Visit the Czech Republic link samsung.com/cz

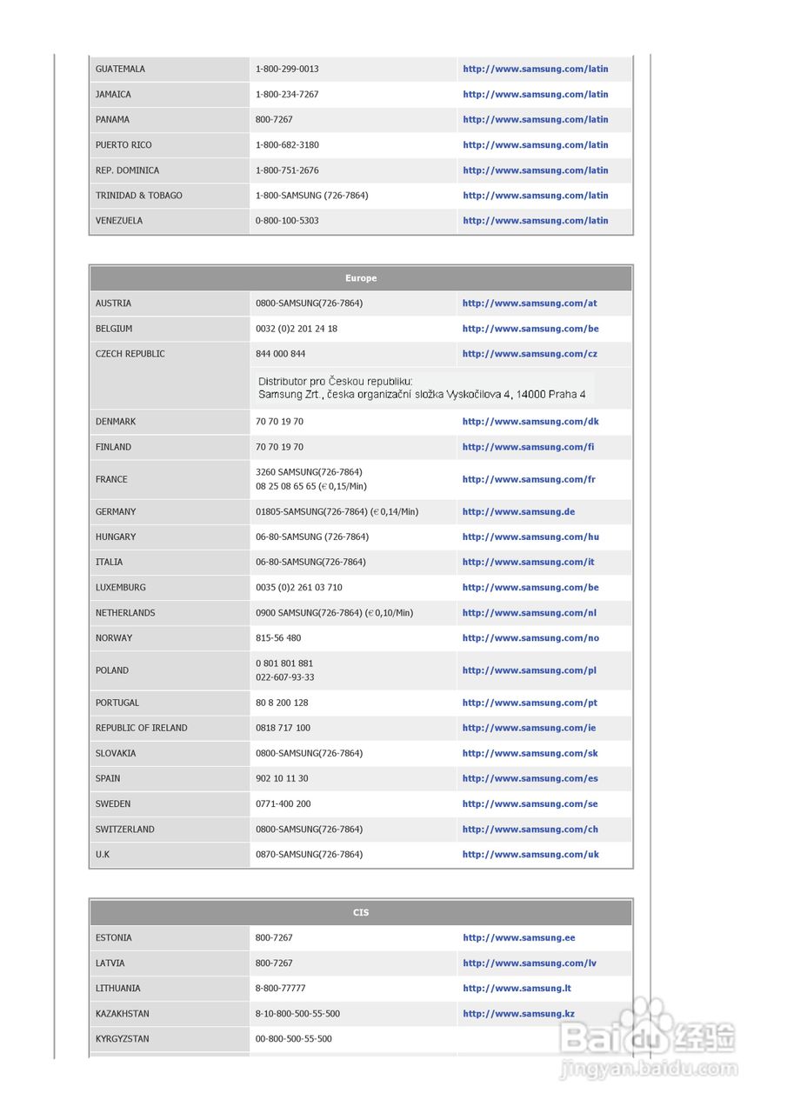tap(530, 354)
